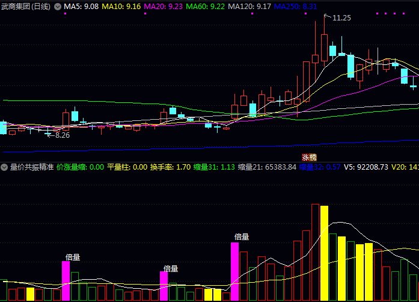The width and height of the screenshot is (419, 302).
Task: Click the first 倍量 label on the left
Action: click(x=73, y=257)
